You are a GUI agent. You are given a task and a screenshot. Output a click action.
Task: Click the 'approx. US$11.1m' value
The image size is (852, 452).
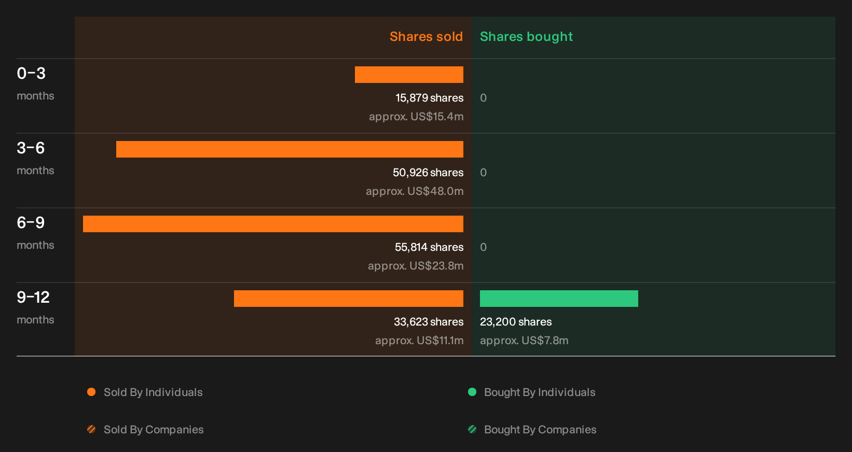pyautogui.click(x=419, y=341)
